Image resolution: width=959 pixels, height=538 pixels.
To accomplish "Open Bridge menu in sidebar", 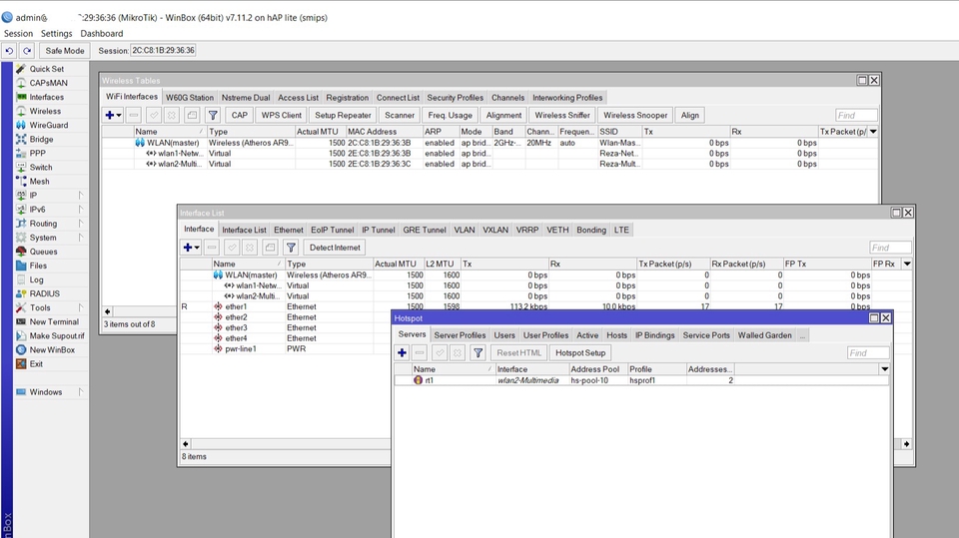I will click(x=41, y=140).
